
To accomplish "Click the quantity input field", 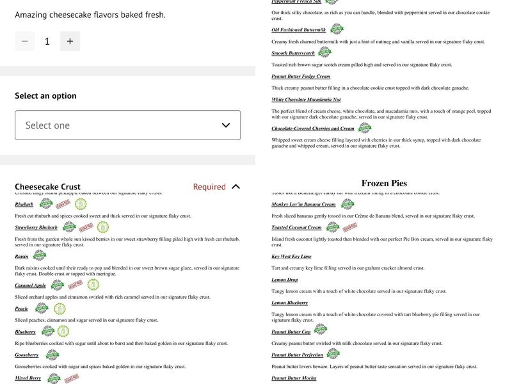I will point(47,41).
